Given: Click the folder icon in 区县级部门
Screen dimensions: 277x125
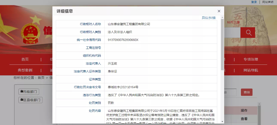Looking at the screenshot, I should [22, 100].
